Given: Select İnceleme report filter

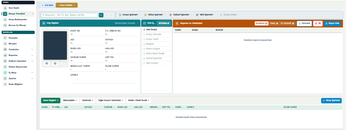Looking at the screenshot, I should click(x=262, y=23).
